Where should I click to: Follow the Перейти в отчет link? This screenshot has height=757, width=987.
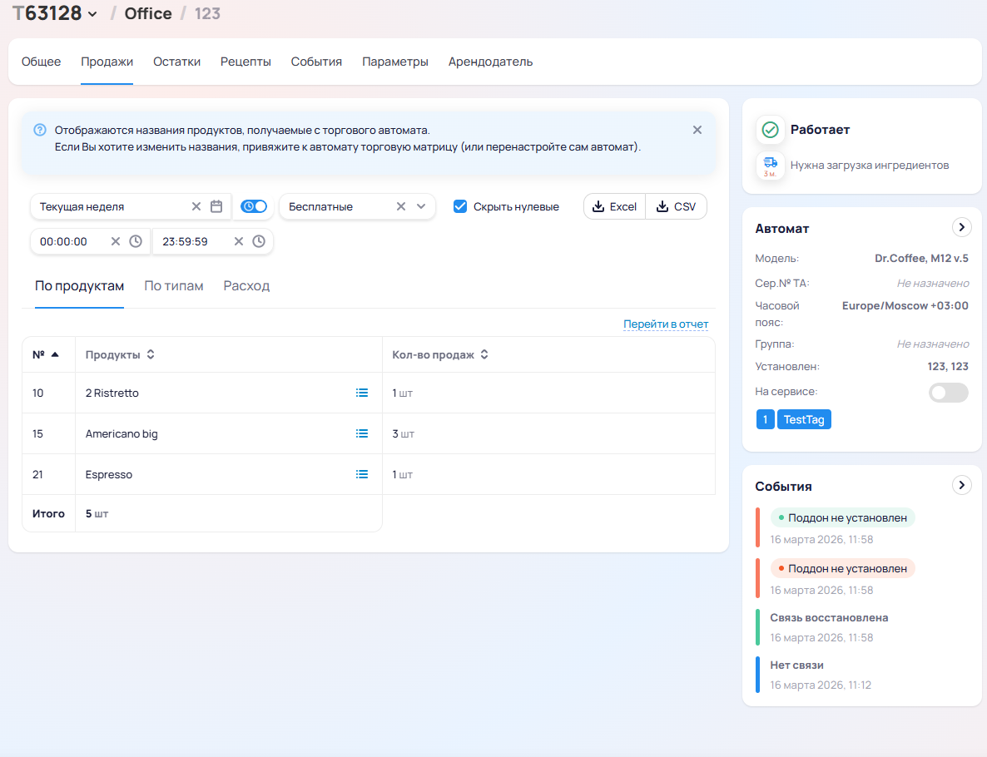666,324
